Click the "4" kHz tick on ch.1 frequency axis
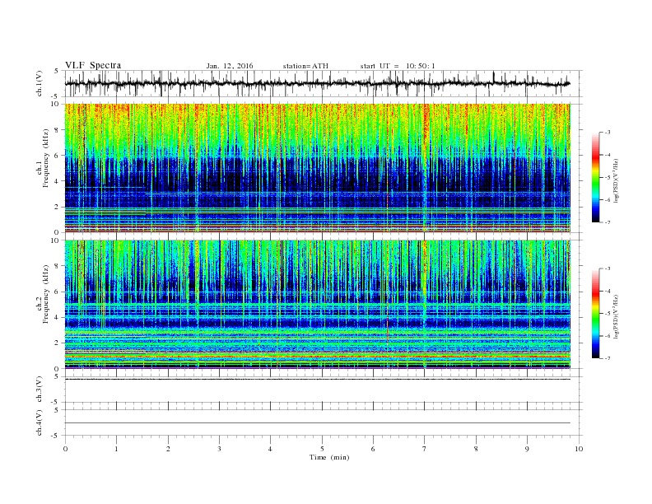 pyautogui.click(x=58, y=181)
